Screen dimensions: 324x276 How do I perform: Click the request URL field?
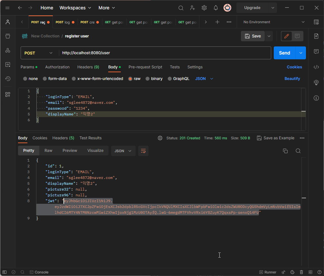pos(165,53)
